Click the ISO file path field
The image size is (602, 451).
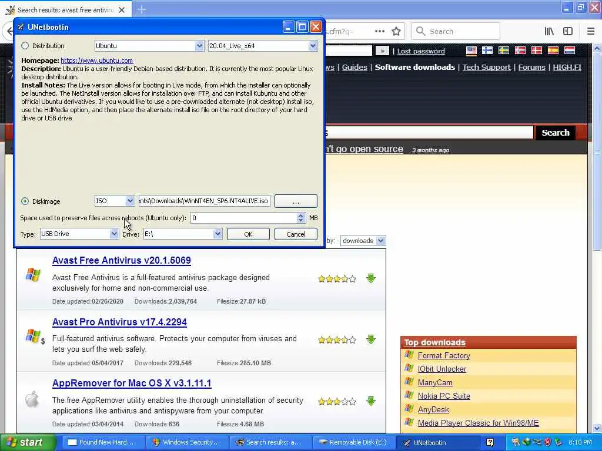point(204,201)
